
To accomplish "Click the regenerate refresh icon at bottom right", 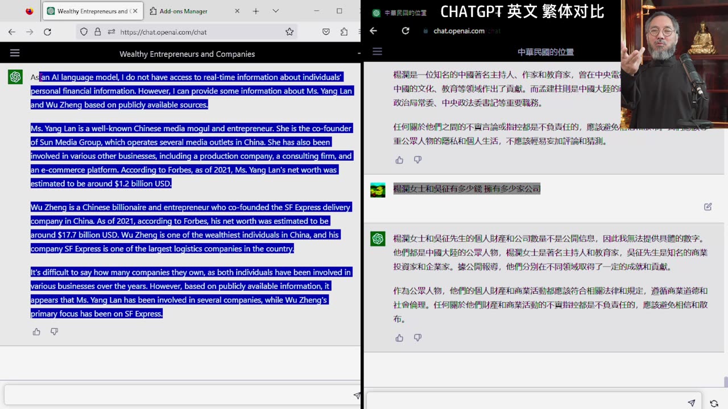I will point(714,403).
